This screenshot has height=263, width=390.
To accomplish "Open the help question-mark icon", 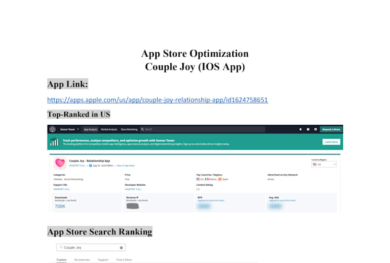I will (x=308, y=129).
